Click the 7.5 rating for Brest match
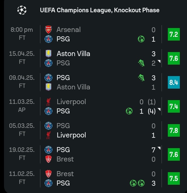 [174, 179]
